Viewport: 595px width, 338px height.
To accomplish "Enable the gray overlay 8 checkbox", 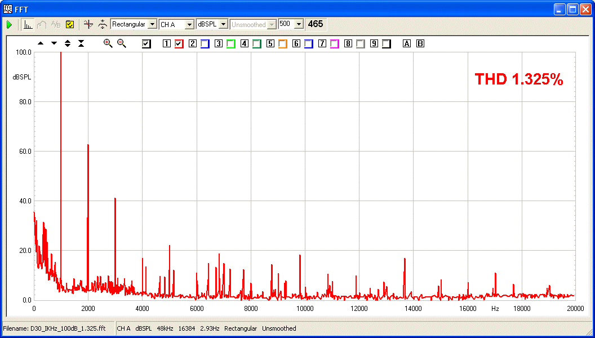I will [360, 44].
